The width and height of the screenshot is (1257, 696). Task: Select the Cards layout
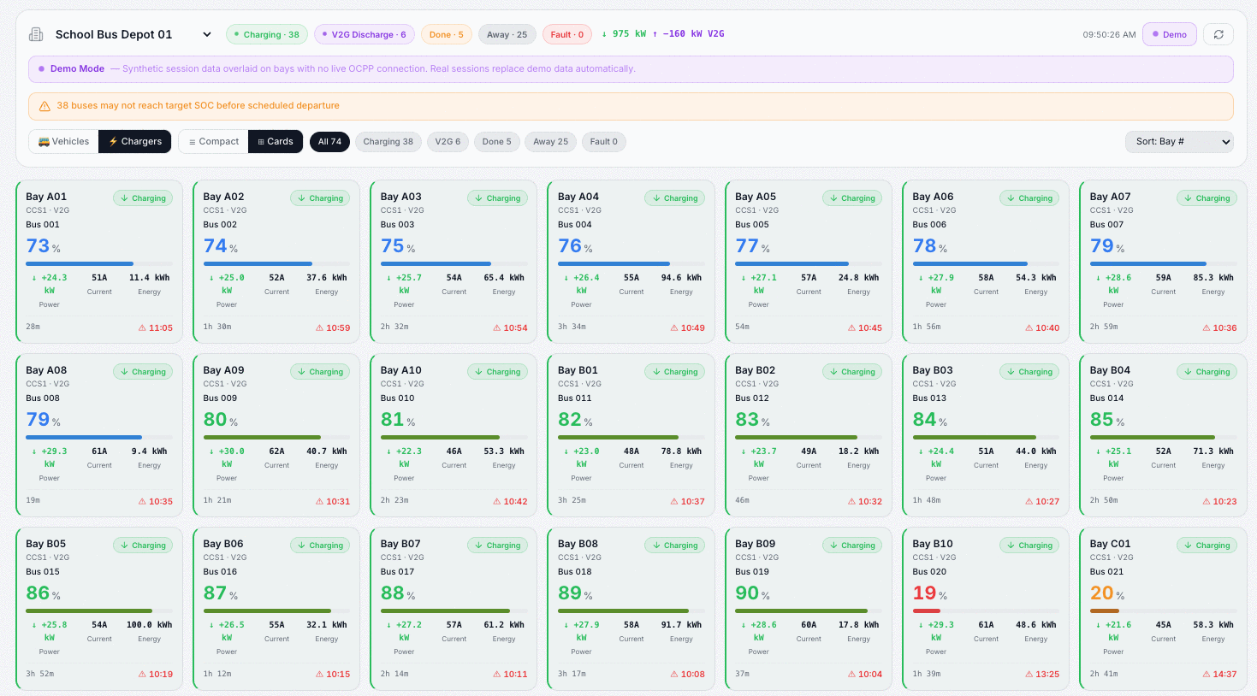[276, 141]
